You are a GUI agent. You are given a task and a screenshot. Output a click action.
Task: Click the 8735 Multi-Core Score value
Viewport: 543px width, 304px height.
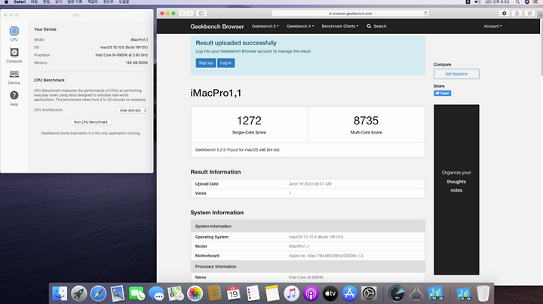pos(366,121)
